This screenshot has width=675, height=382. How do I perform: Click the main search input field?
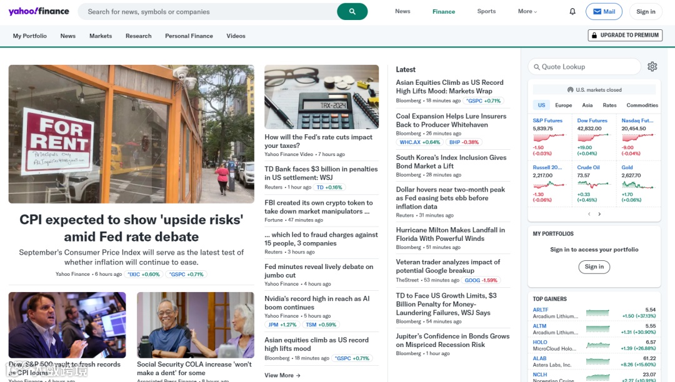207,12
